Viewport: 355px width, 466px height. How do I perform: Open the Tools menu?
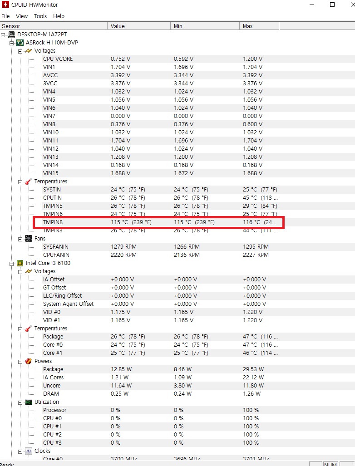click(40, 16)
